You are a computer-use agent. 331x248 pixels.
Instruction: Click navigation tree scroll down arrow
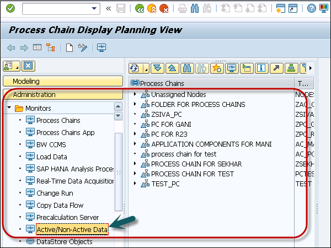[118, 116]
